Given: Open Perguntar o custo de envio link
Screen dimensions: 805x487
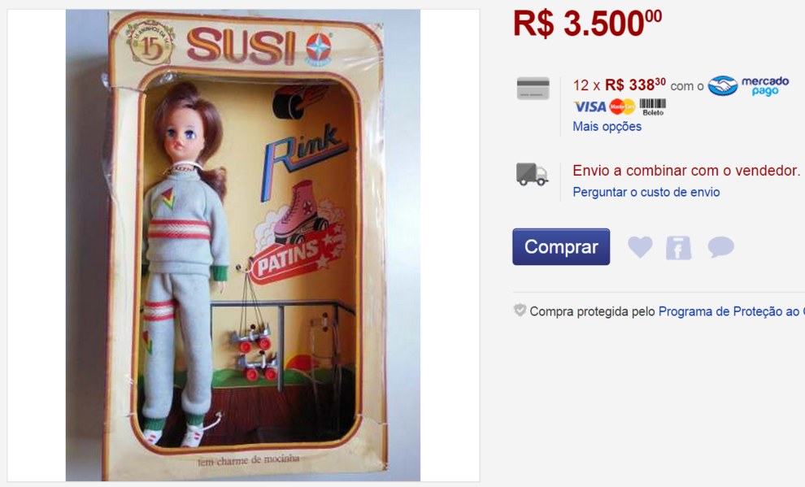Looking at the screenshot, I should (646, 192).
